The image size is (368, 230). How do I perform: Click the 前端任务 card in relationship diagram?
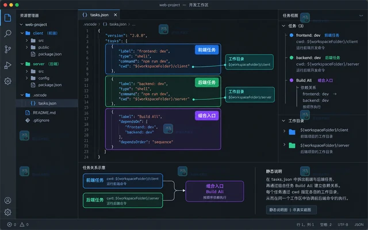pos(122,181)
